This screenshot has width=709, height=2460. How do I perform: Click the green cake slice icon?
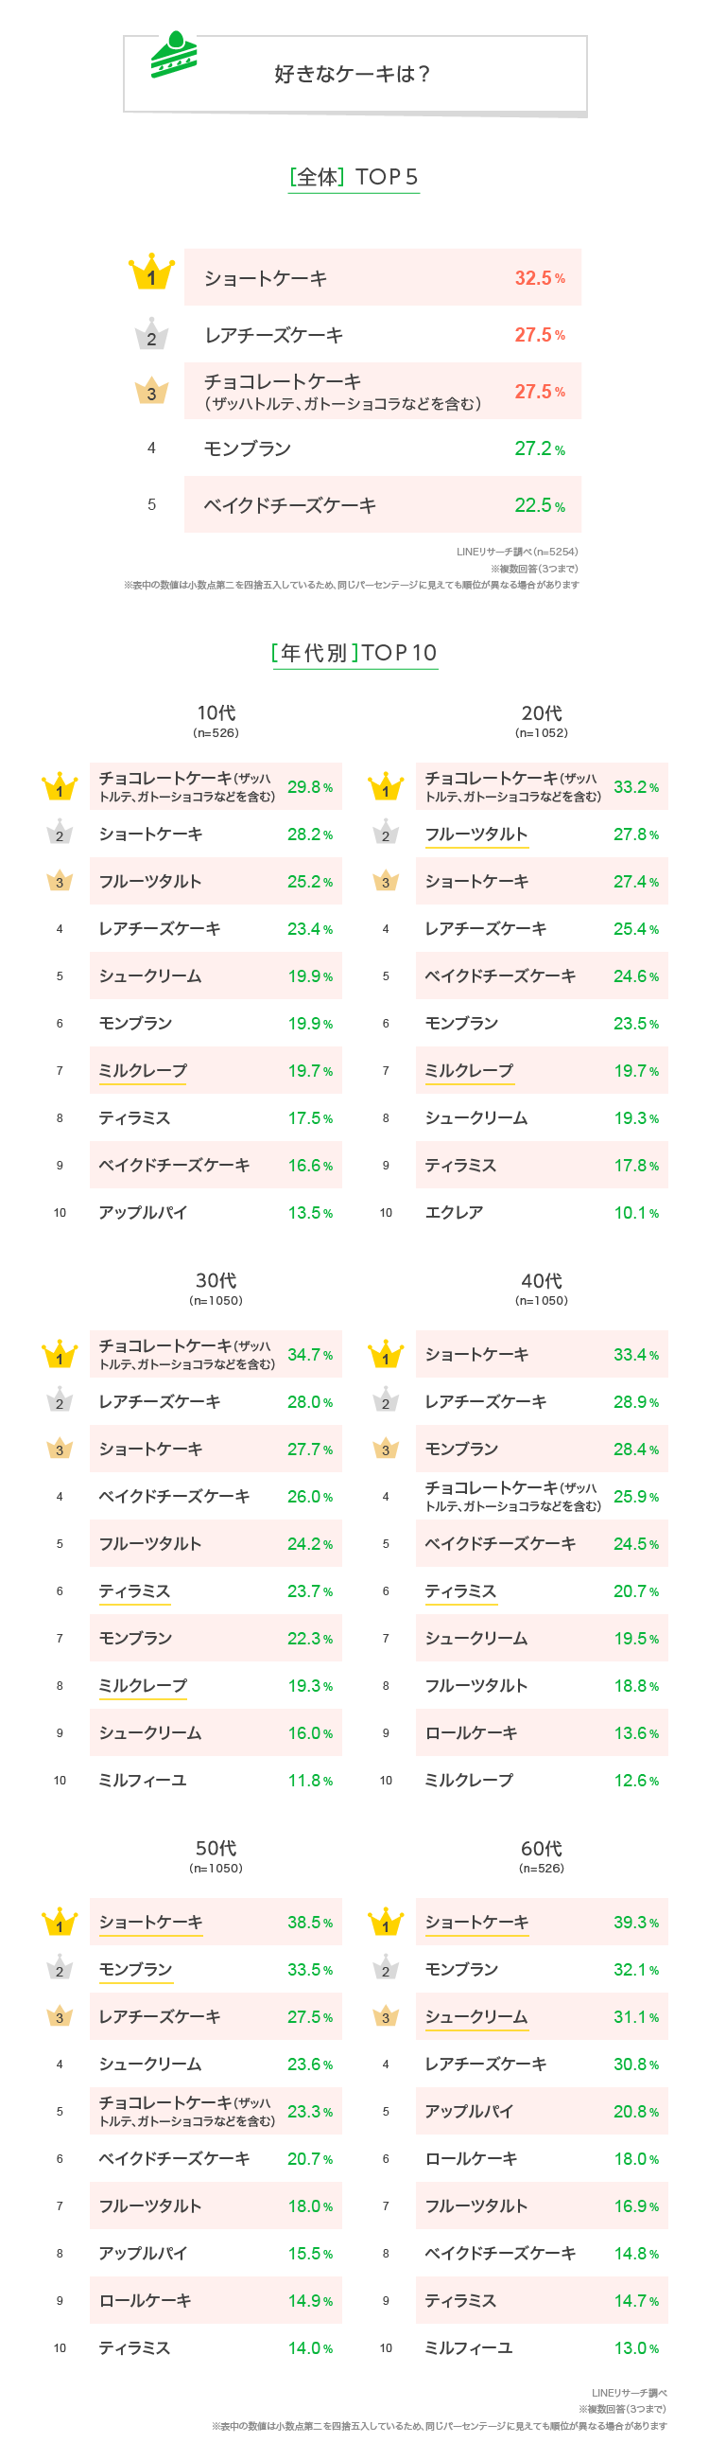174,56
